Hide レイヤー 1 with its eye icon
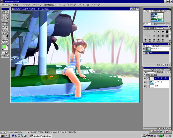This screenshot has width=173, height=138. [x=145, y=82]
